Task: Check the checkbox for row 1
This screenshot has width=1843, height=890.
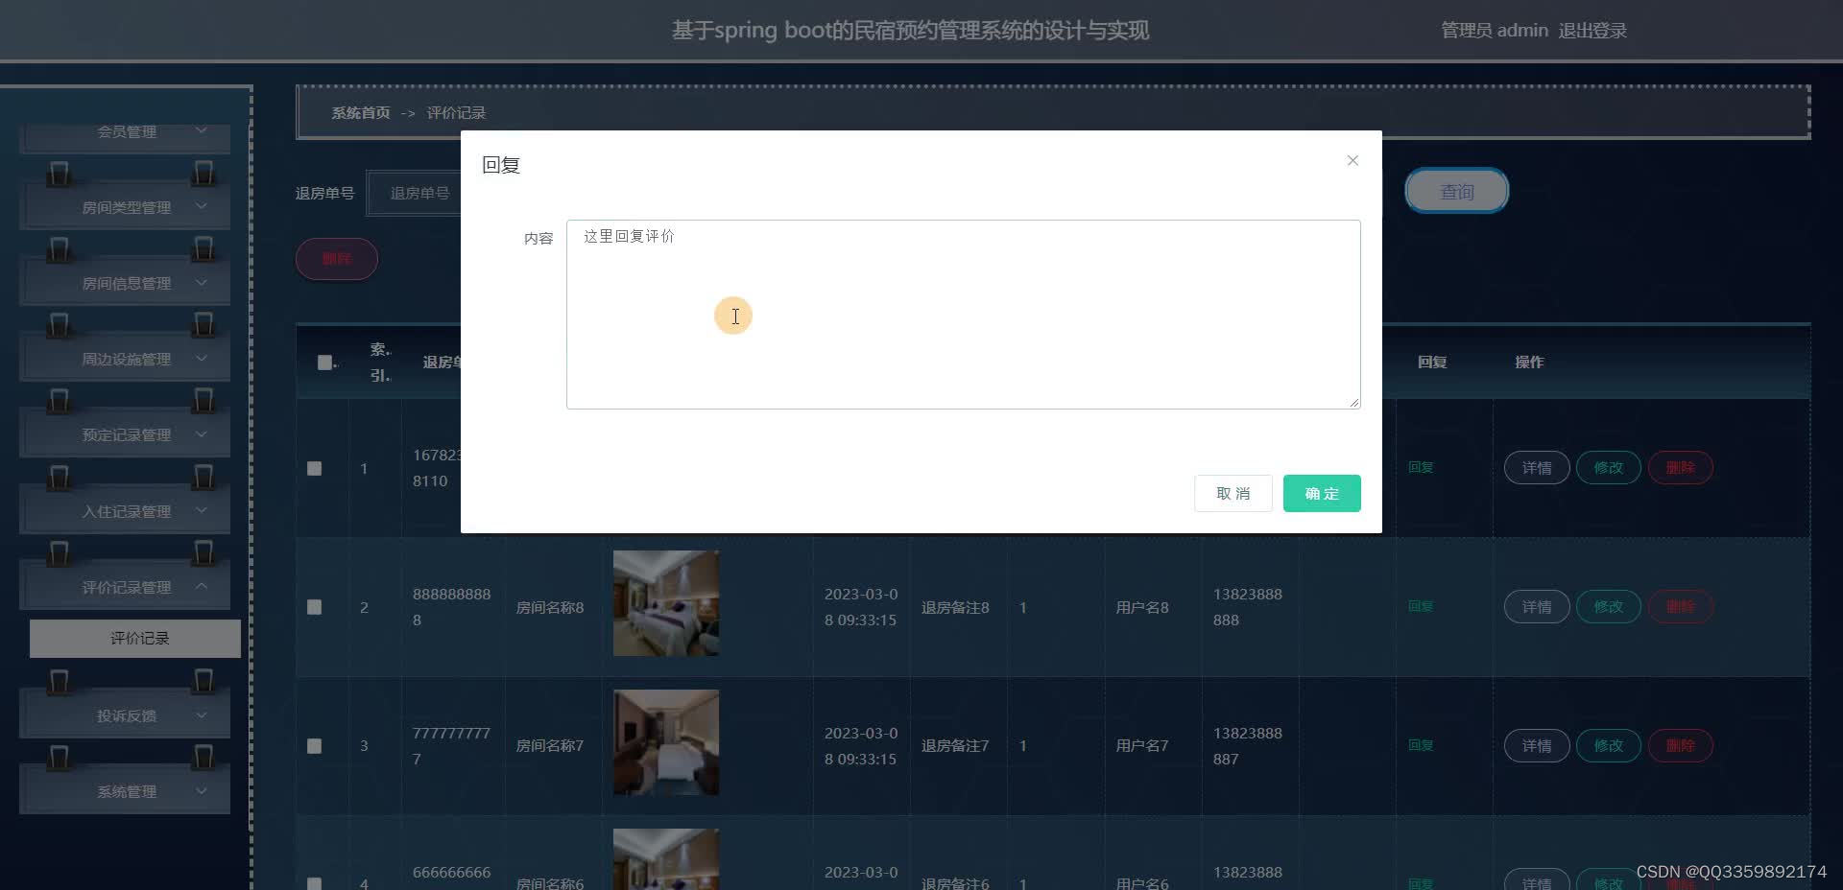Action: [314, 468]
